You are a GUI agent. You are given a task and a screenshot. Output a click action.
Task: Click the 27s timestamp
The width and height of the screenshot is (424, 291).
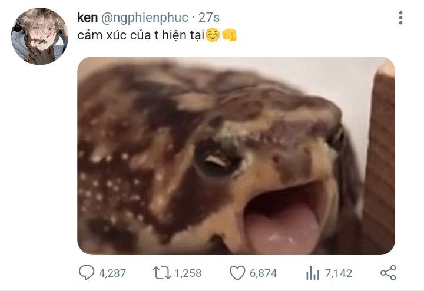pyautogui.click(x=208, y=18)
